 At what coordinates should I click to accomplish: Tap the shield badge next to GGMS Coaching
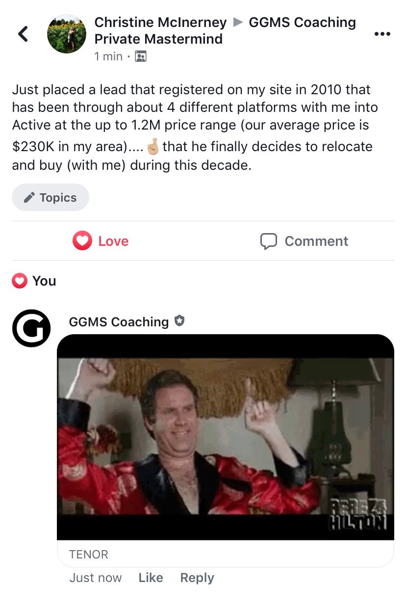179,321
